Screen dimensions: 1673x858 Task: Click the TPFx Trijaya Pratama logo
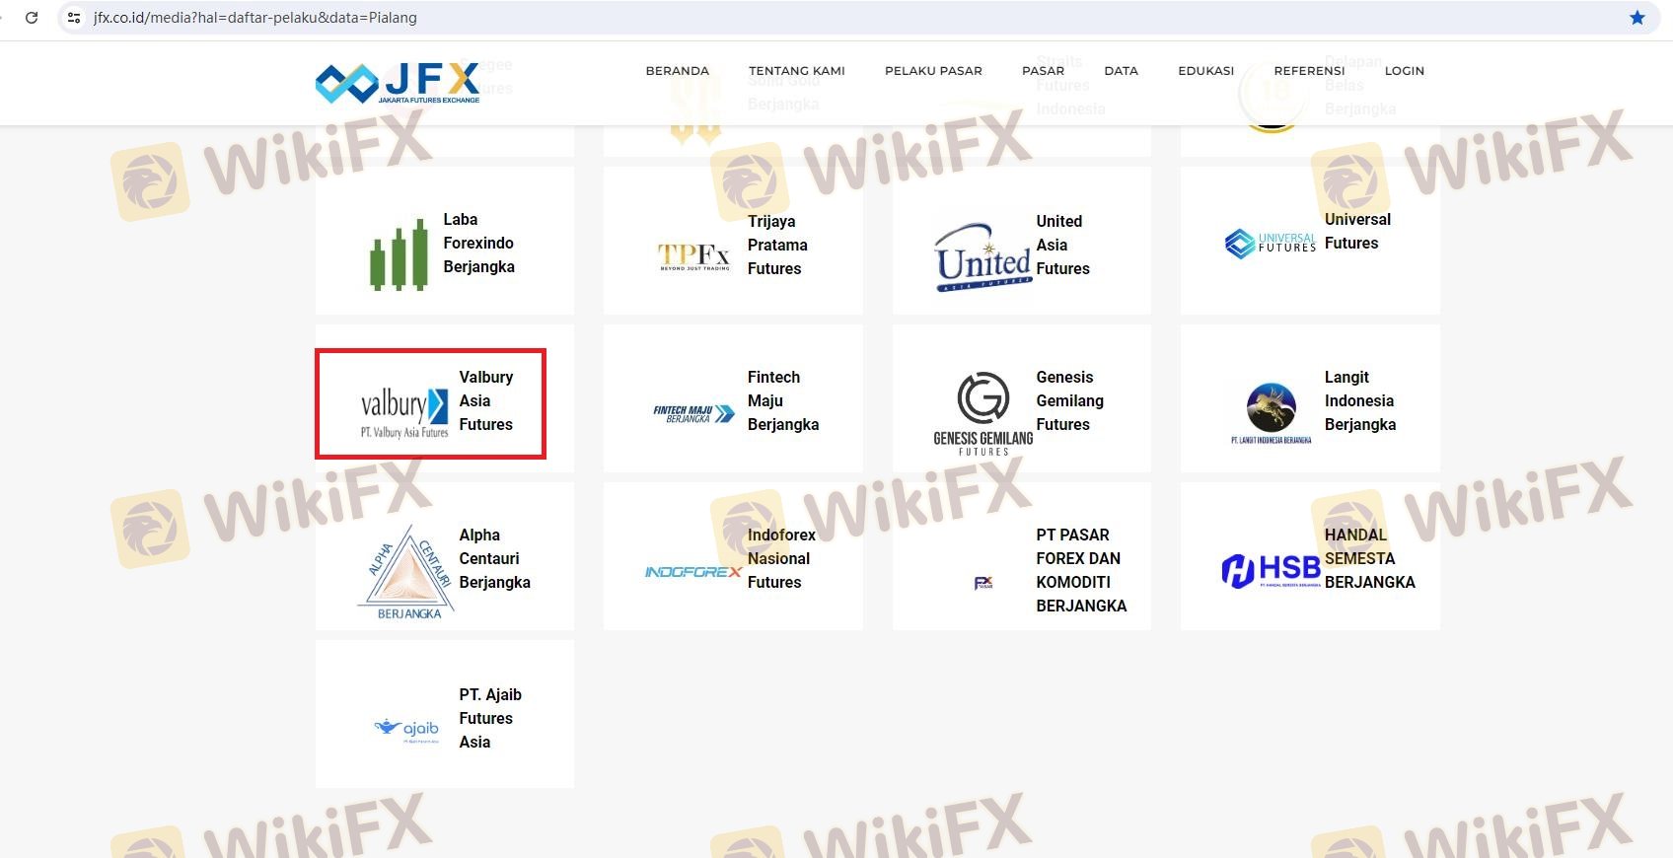[694, 256]
